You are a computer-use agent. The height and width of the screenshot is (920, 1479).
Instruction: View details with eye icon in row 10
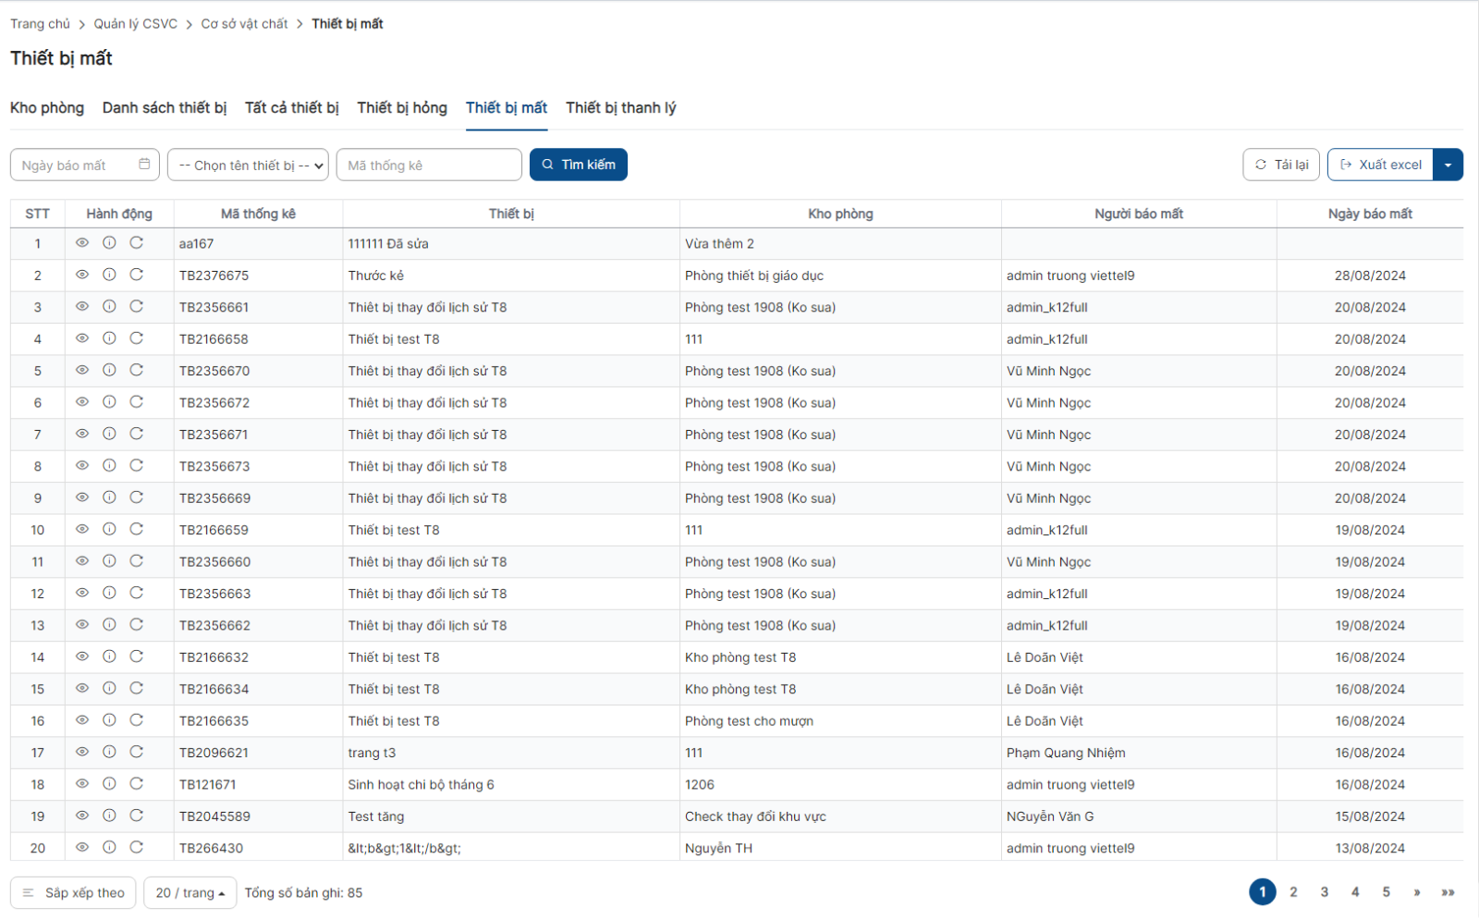click(82, 529)
